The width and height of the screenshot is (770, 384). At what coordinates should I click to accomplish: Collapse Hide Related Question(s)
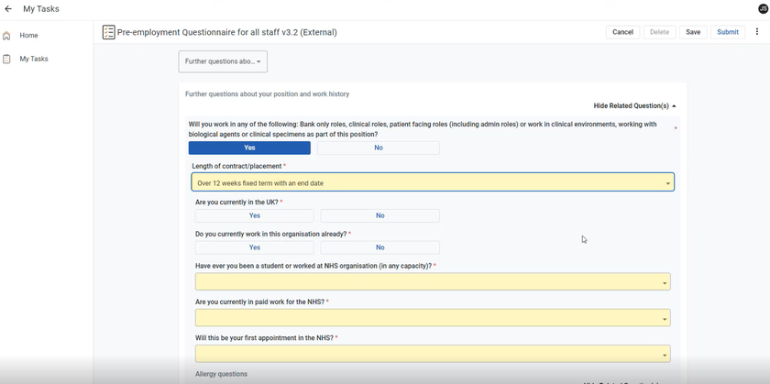634,105
